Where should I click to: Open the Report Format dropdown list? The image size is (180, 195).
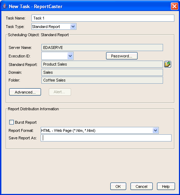tap(156, 130)
